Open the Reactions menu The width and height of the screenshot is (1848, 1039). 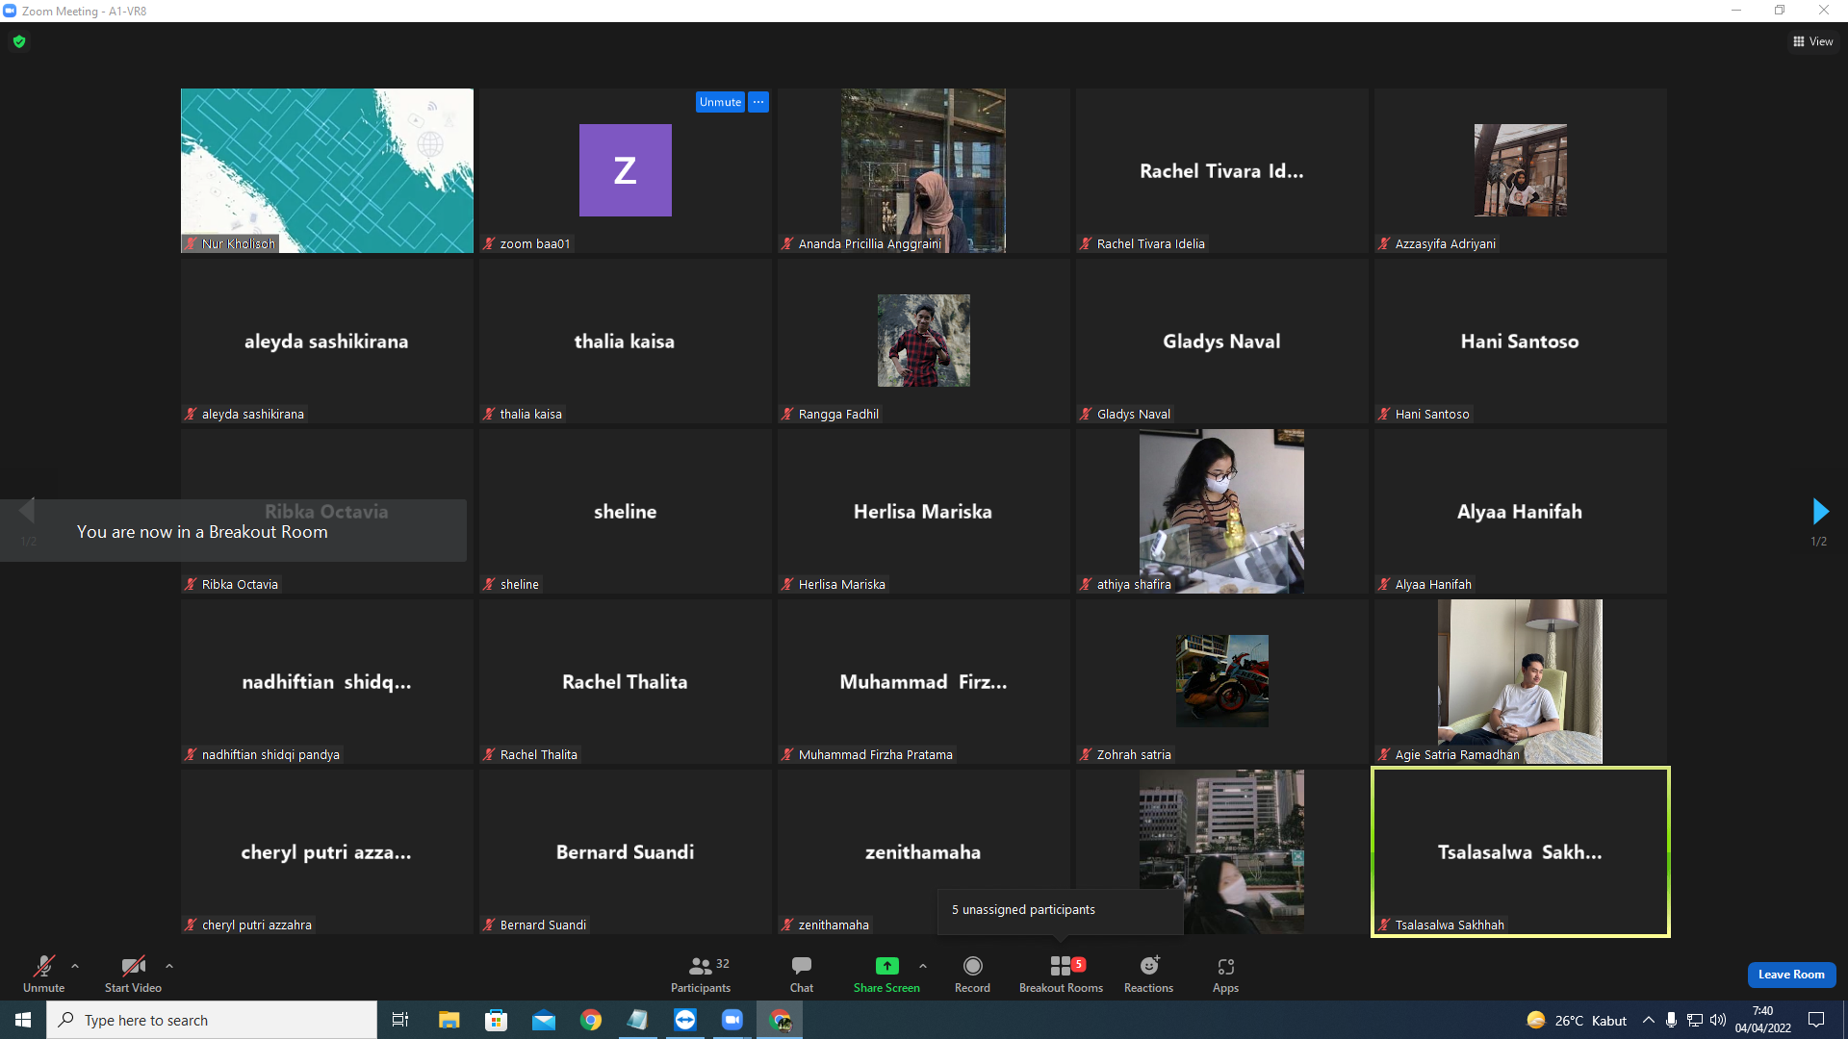pyautogui.click(x=1148, y=974)
